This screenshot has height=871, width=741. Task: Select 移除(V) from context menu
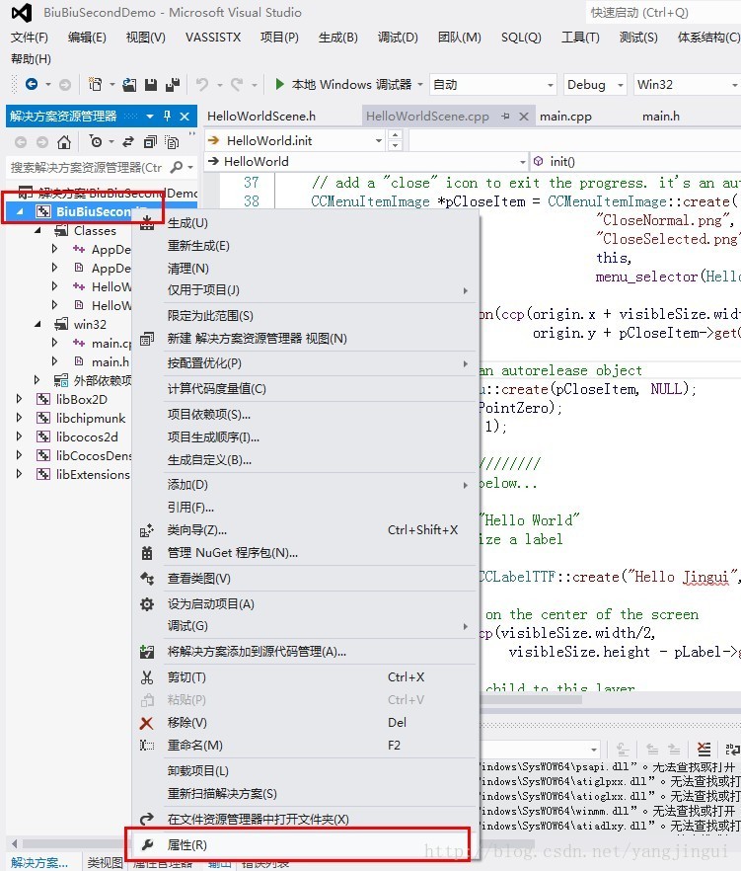click(x=305, y=722)
